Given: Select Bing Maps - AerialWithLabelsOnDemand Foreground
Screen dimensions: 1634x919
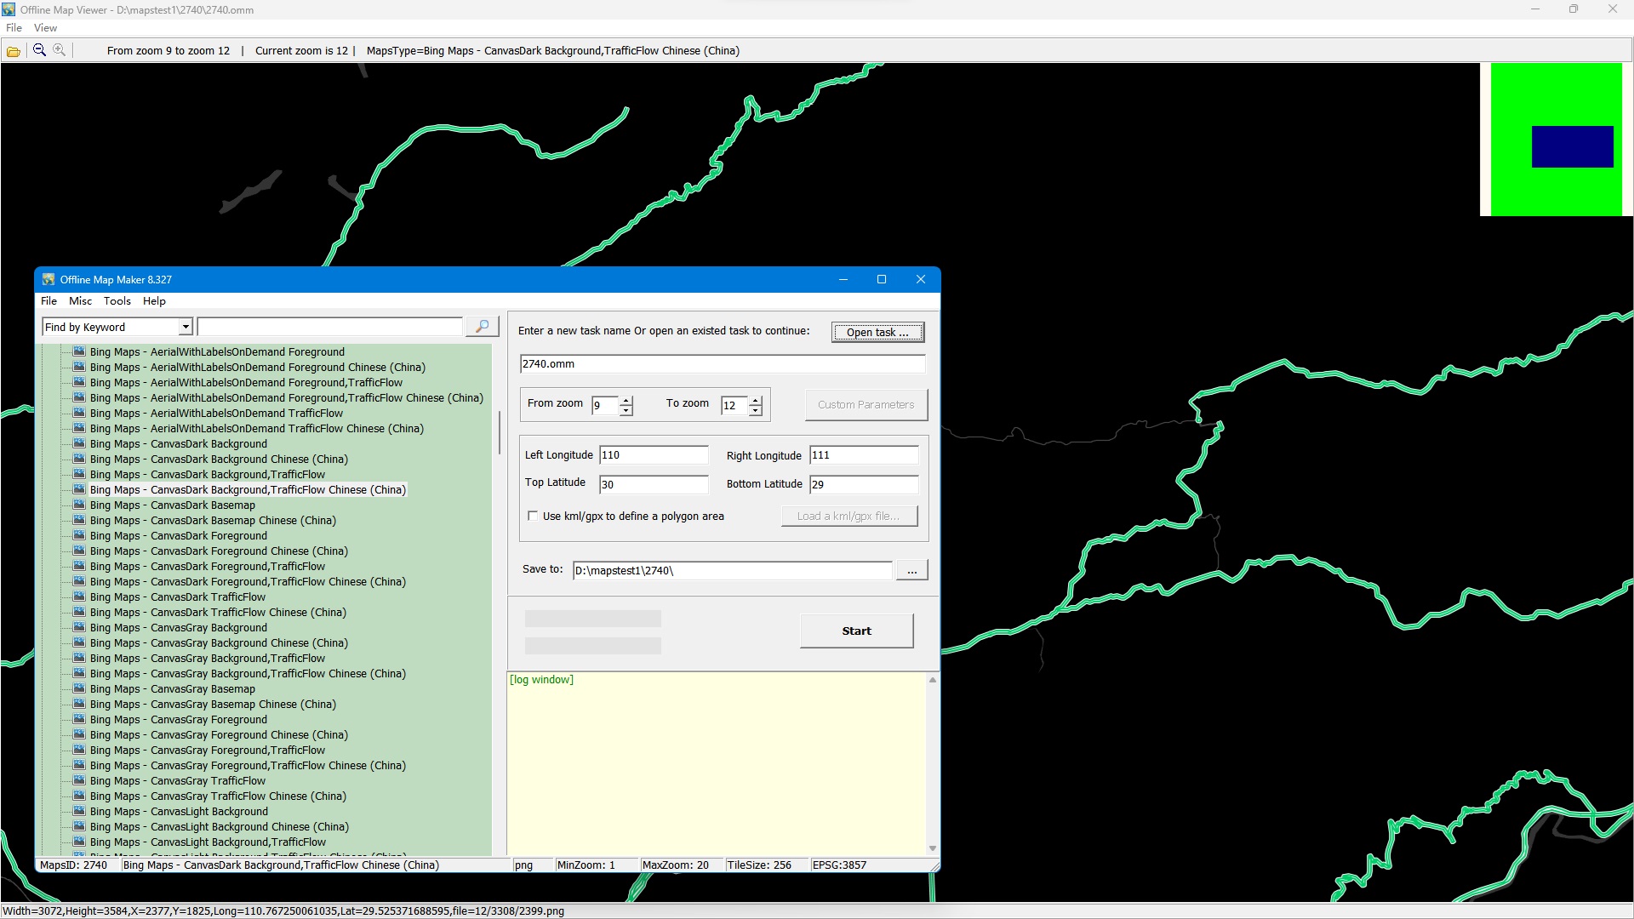Looking at the screenshot, I should point(217,352).
